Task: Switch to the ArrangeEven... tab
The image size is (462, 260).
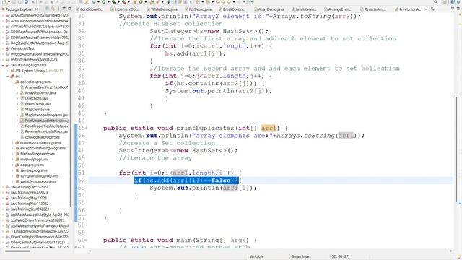Action: pos(338,9)
